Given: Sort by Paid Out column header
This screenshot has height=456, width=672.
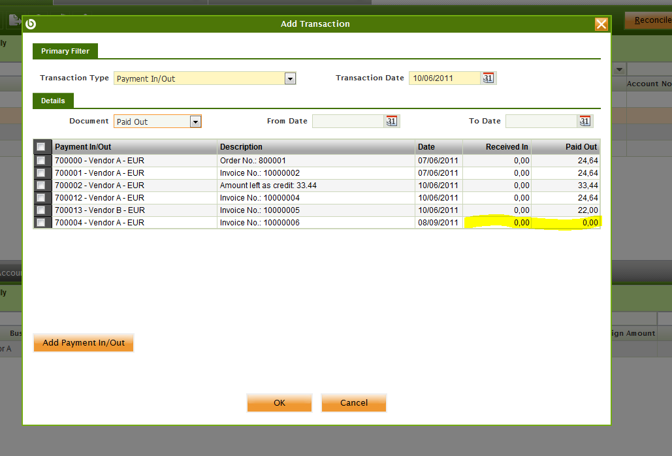Looking at the screenshot, I should 566,147.
